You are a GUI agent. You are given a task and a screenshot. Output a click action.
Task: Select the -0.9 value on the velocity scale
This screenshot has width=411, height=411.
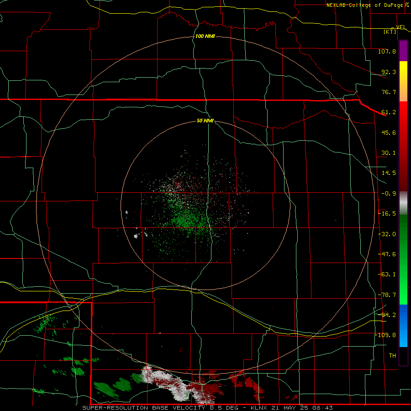[x=389, y=194]
